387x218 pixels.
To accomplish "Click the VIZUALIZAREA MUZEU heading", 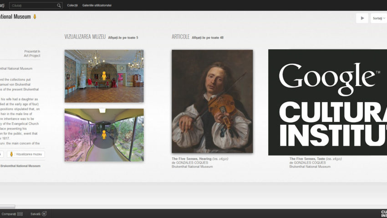I will pyautogui.click(x=85, y=37).
